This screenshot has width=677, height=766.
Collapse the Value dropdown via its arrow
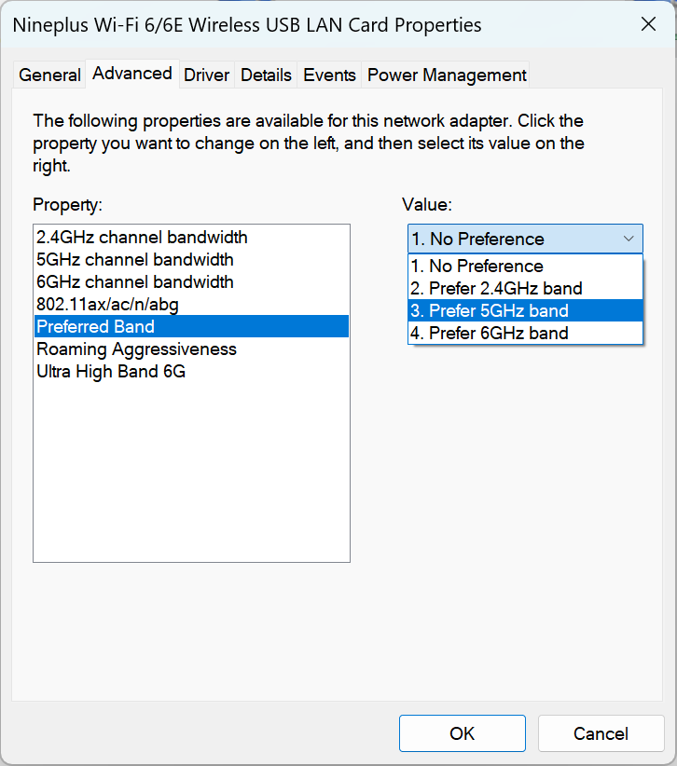click(629, 239)
